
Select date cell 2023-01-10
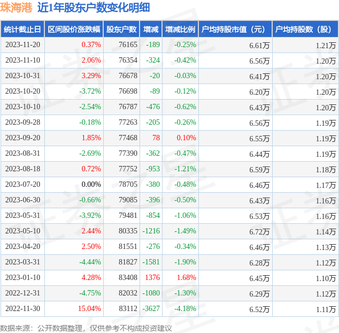[x=22, y=277]
